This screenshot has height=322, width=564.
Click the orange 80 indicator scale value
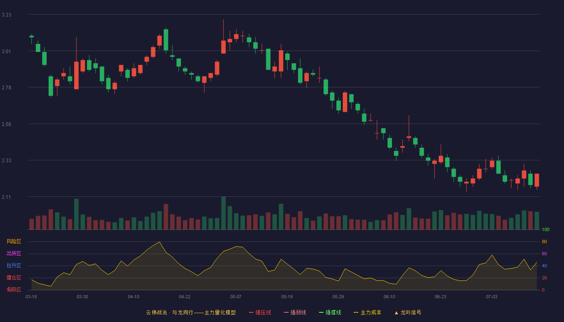click(544, 242)
